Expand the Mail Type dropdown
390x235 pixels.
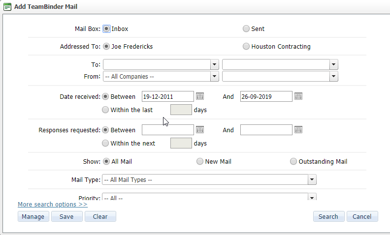click(312, 179)
